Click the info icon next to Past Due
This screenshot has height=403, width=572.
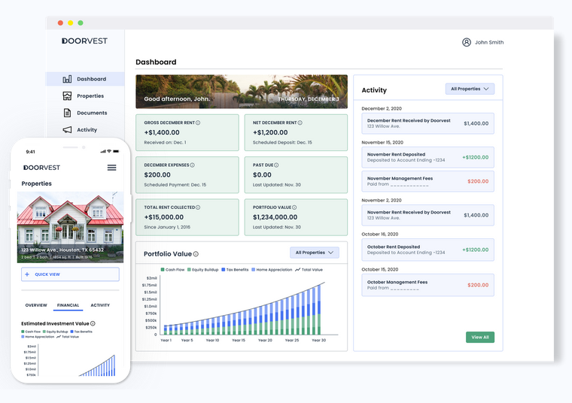pos(276,165)
